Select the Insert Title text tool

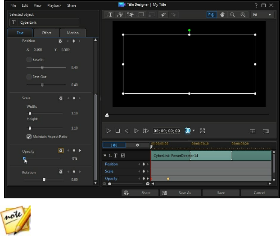[109, 15]
